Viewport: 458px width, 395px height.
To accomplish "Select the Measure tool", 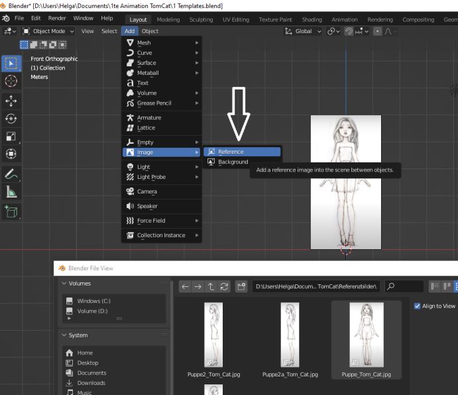I will [x=11, y=193].
